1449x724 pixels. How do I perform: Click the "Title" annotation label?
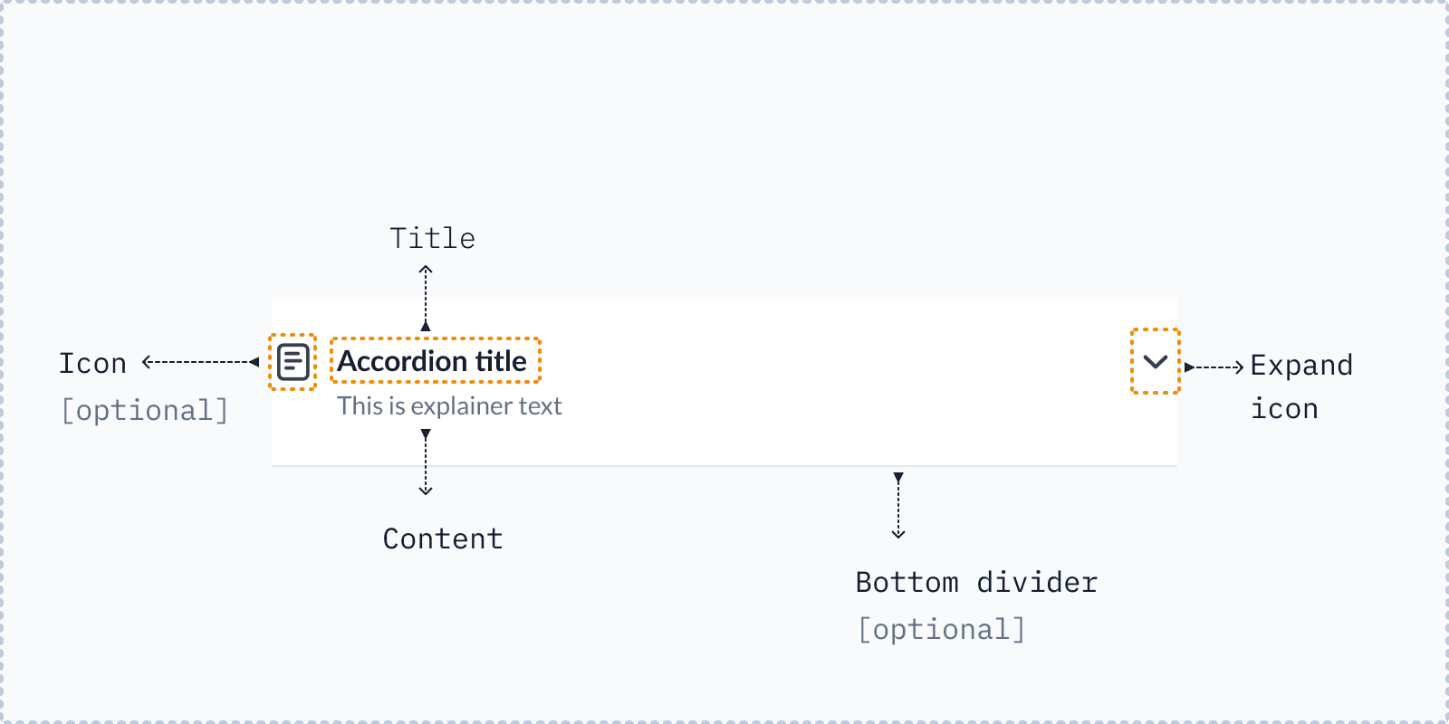pos(432,238)
